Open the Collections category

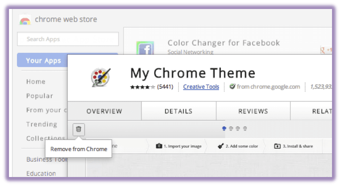[46, 138]
